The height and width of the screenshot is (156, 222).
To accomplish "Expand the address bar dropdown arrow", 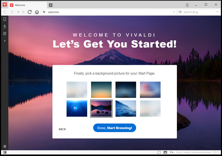I will 174,12.
